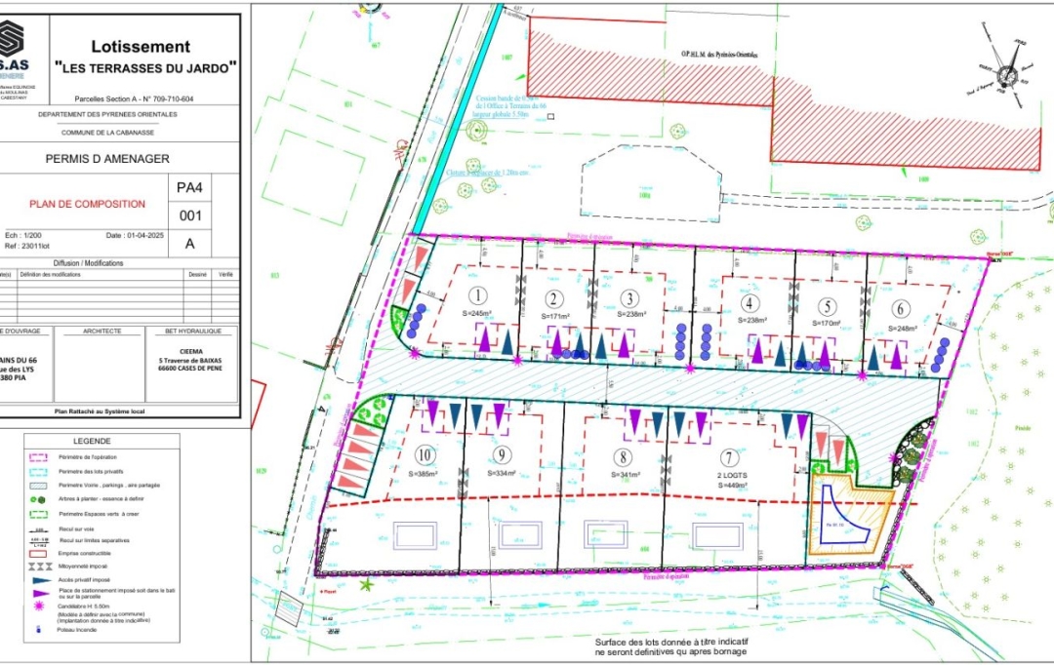Screen dimensions: 1054x665
Task: Click the 'S=334m²' surface label
Action: tap(503, 474)
